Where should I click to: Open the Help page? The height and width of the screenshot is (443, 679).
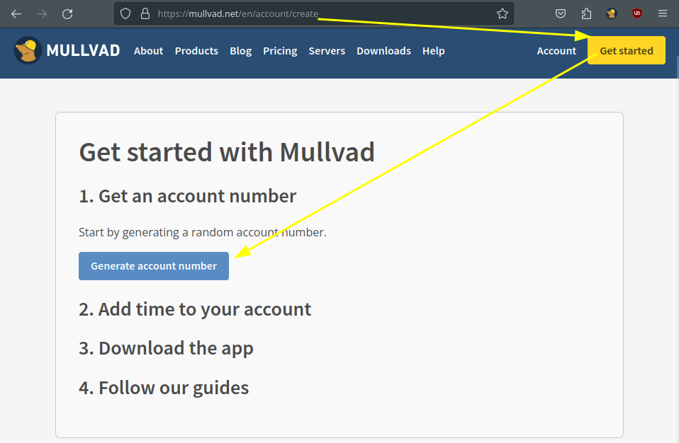pos(434,51)
